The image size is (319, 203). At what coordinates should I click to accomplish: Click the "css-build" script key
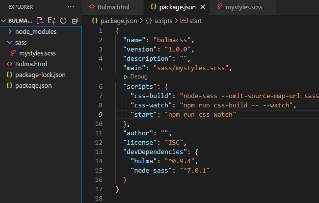coord(151,96)
